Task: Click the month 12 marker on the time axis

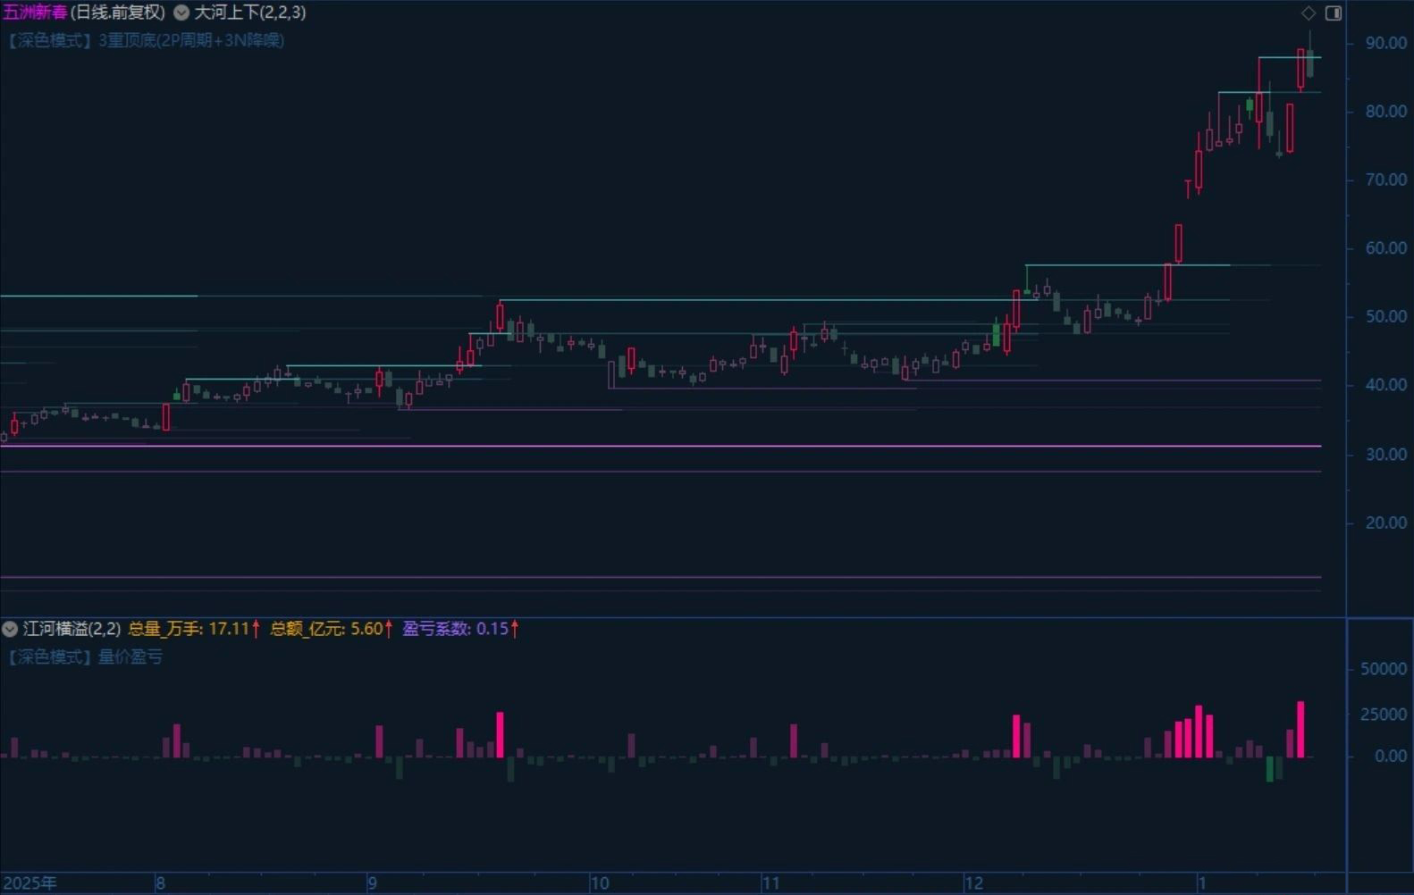Action: click(x=973, y=883)
